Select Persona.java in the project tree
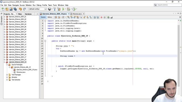Image resolution: width=182 pixels, height=102 pixels. click(21, 72)
